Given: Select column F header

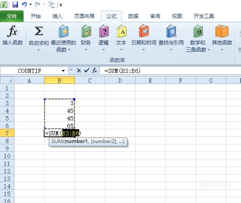Looking at the screenshot, I should [180, 80].
